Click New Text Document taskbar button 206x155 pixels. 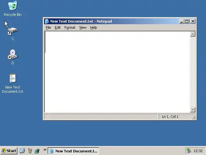pyautogui.click(x=73, y=151)
